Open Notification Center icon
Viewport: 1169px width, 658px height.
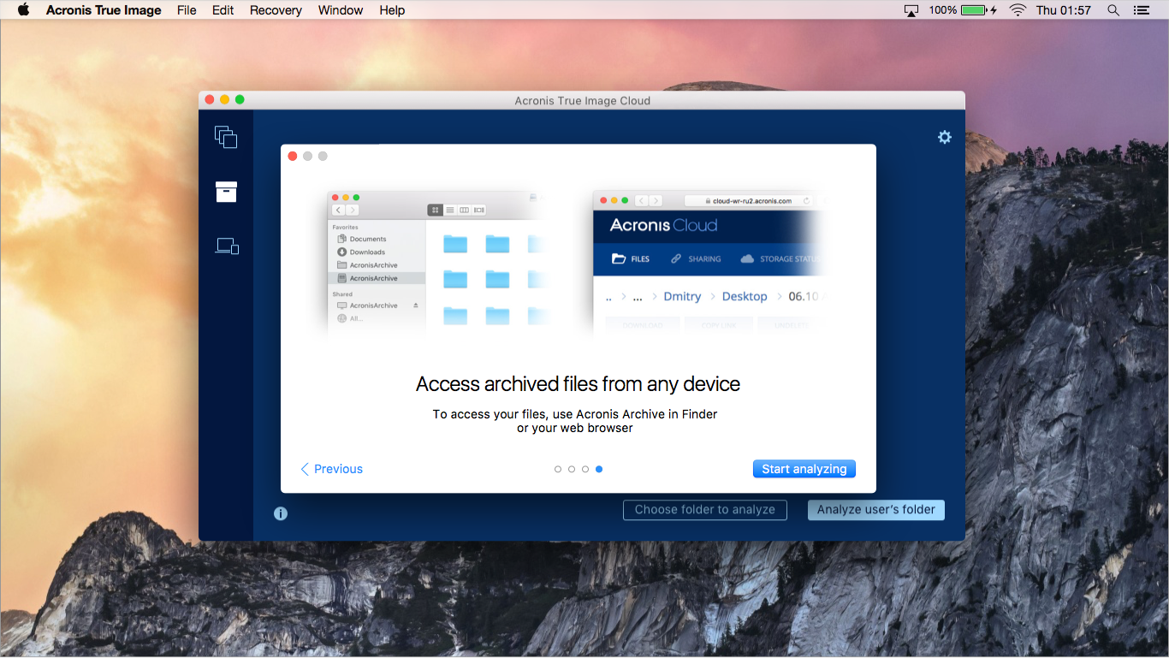pyautogui.click(x=1141, y=10)
